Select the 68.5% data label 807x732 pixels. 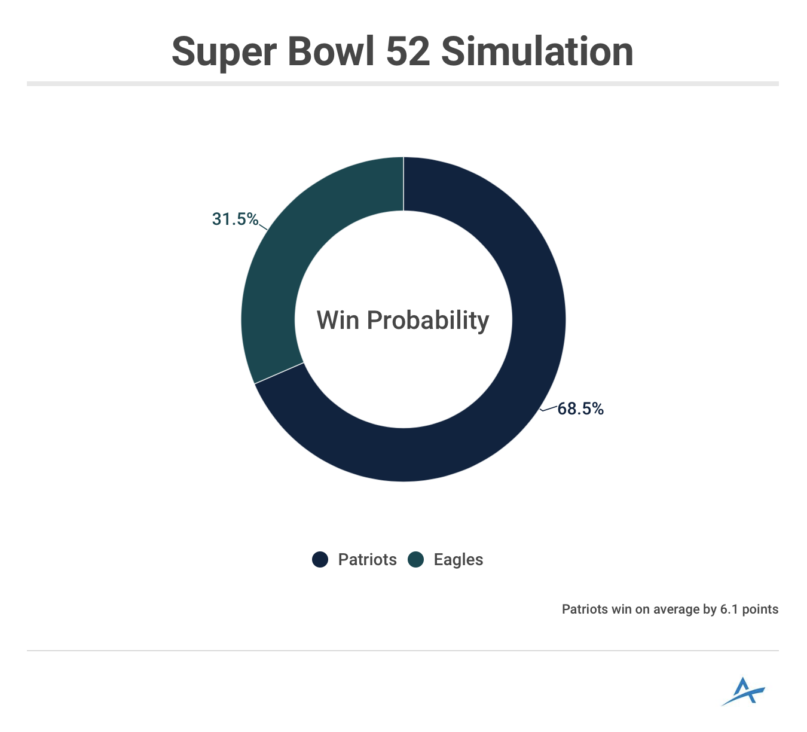click(x=580, y=409)
